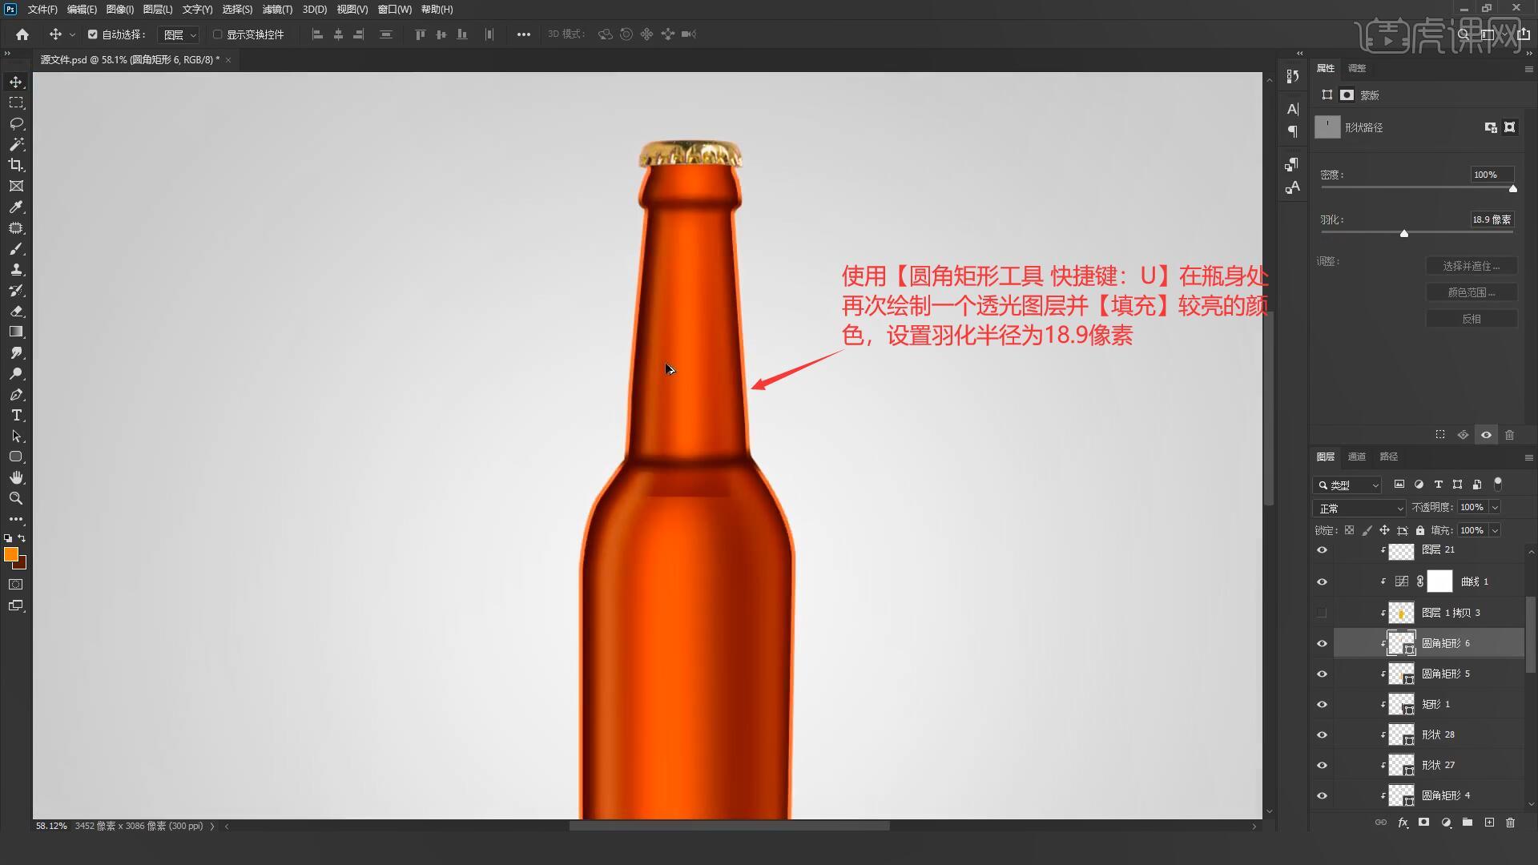Show the 图层 1 拷贝 3 layer
Image resolution: width=1538 pixels, height=865 pixels.
[x=1322, y=613]
